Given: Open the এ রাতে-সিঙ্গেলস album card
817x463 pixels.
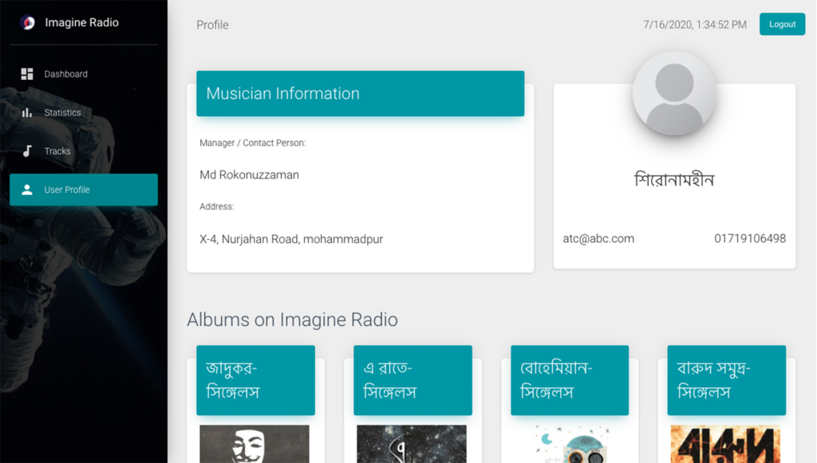Looking at the screenshot, I should coord(412,380).
